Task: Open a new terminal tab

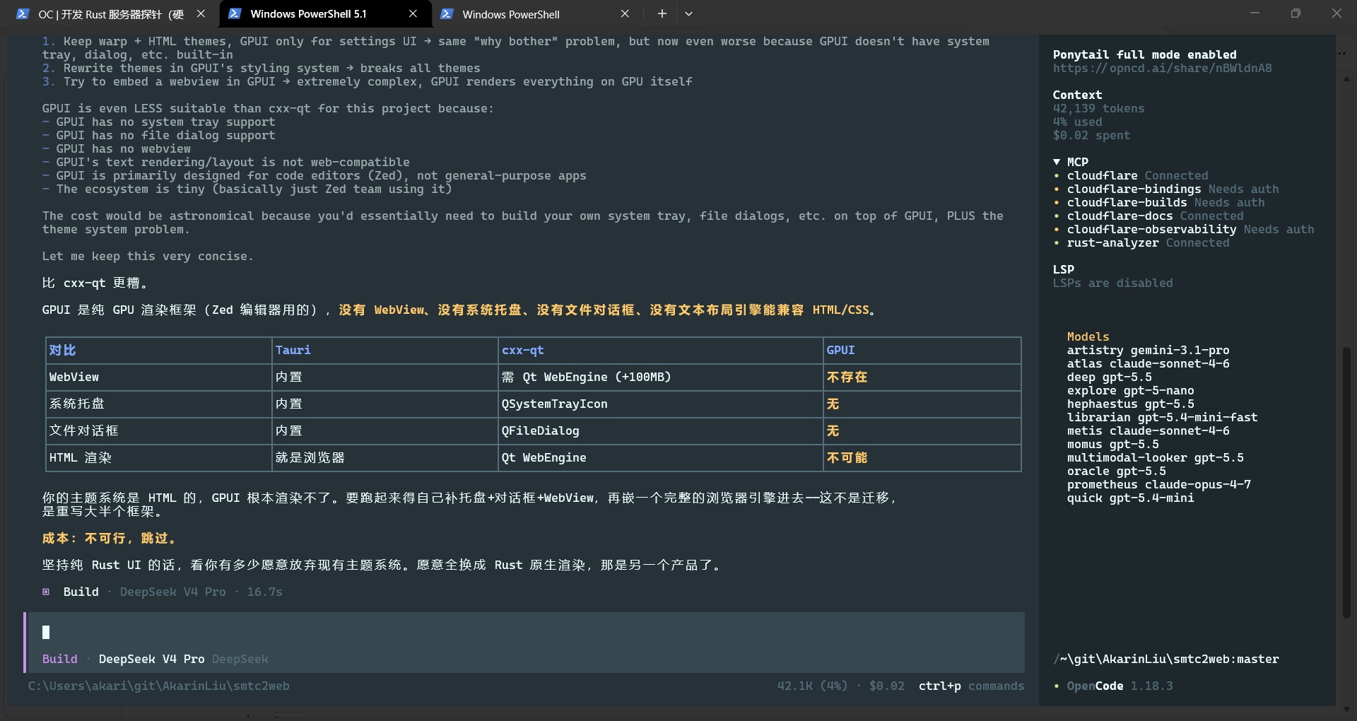Action: pos(662,14)
